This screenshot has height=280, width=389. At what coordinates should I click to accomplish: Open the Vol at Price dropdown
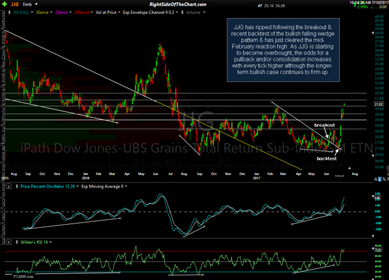119,12
